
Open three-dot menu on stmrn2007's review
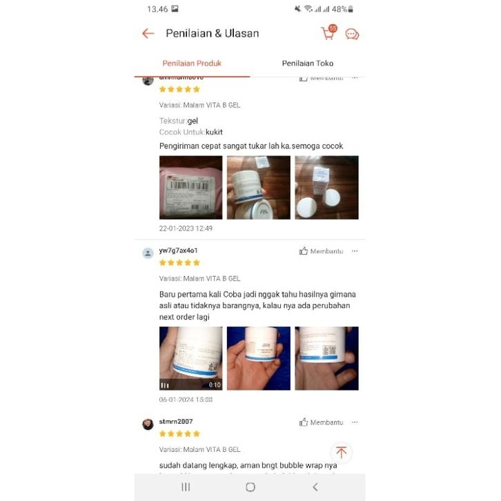click(x=355, y=422)
